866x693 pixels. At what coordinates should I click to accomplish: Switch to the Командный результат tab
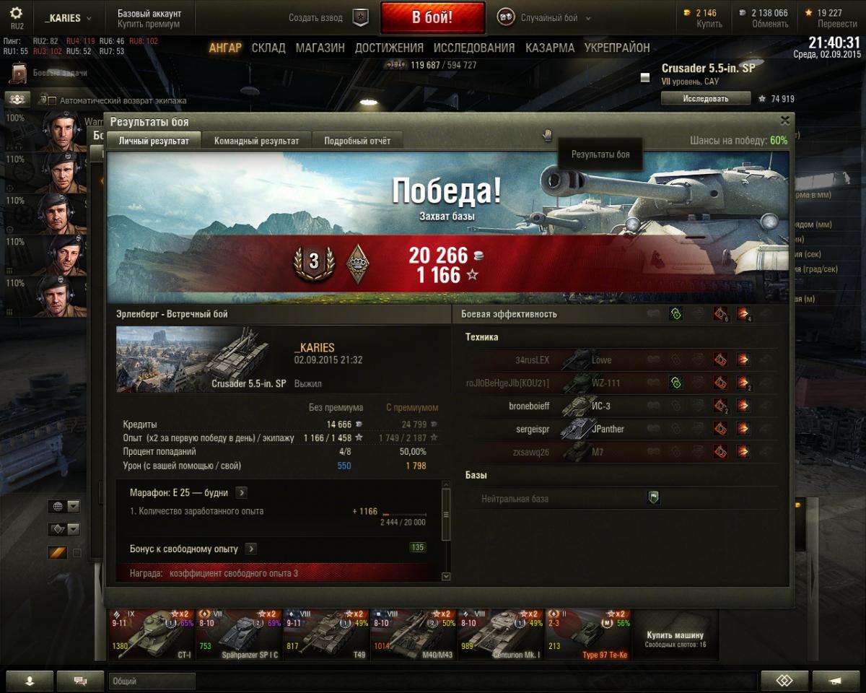point(256,141)
